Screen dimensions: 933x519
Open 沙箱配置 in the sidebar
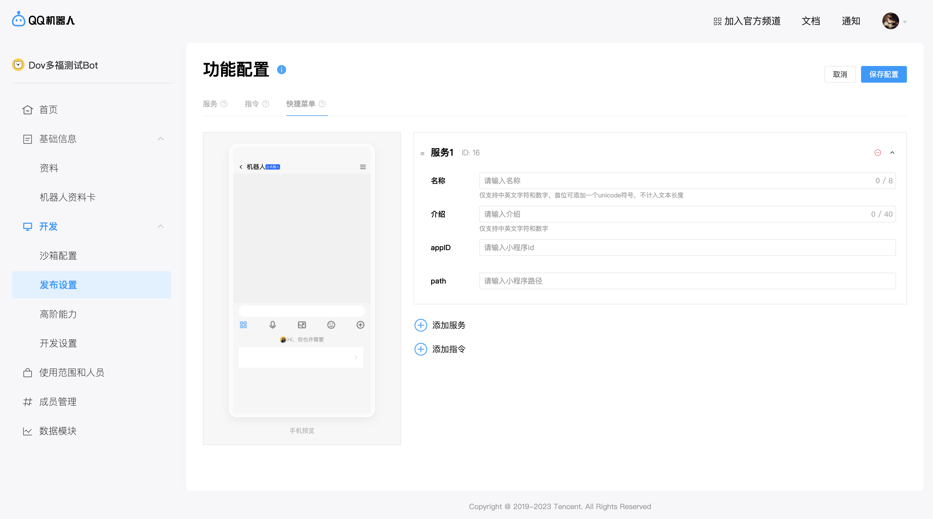(x=58, y=256)
